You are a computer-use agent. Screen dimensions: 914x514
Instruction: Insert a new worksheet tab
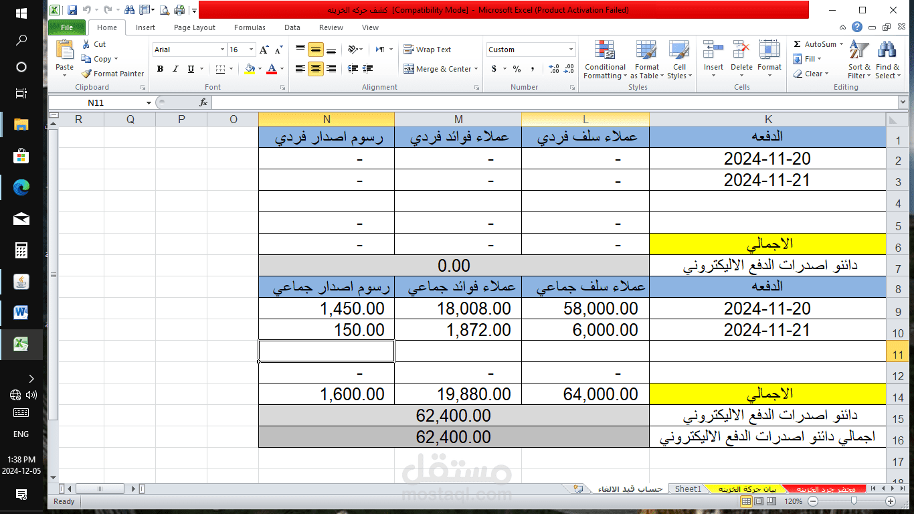(x=578, y=489)
